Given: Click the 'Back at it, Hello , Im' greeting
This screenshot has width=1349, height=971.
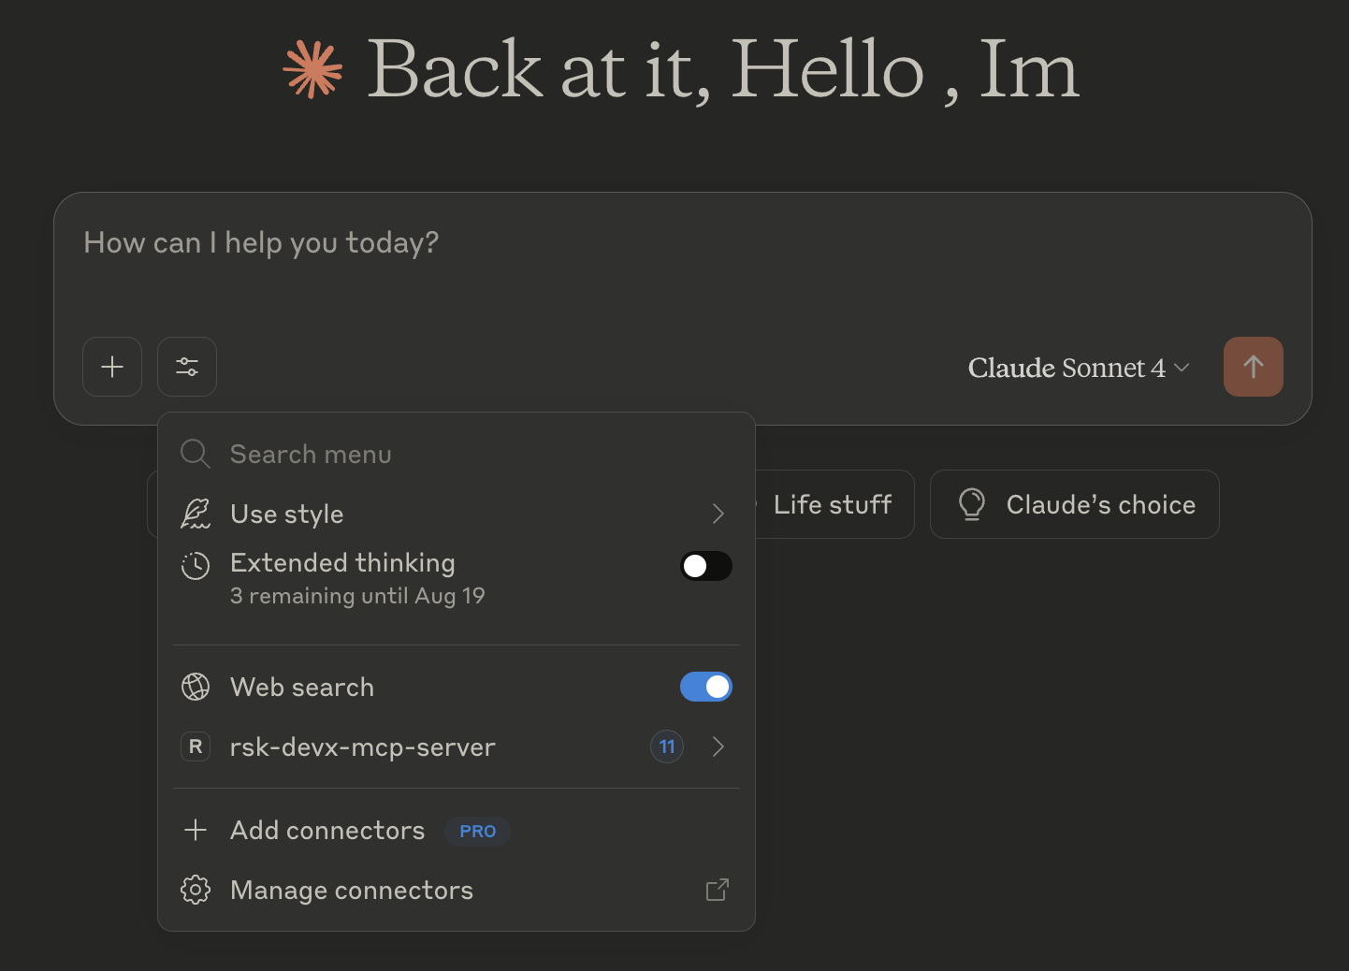Looking at the screenshot, I should point(723,69).
